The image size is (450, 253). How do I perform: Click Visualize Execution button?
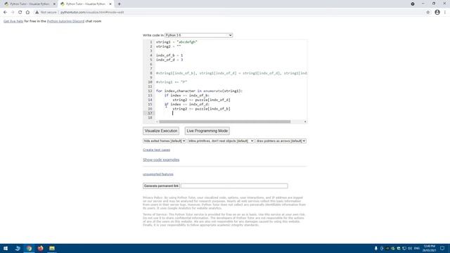point(161,131)
